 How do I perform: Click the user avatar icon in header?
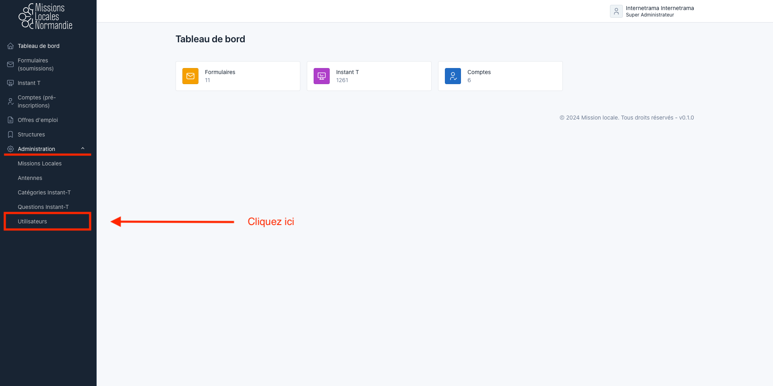point(616,11)
